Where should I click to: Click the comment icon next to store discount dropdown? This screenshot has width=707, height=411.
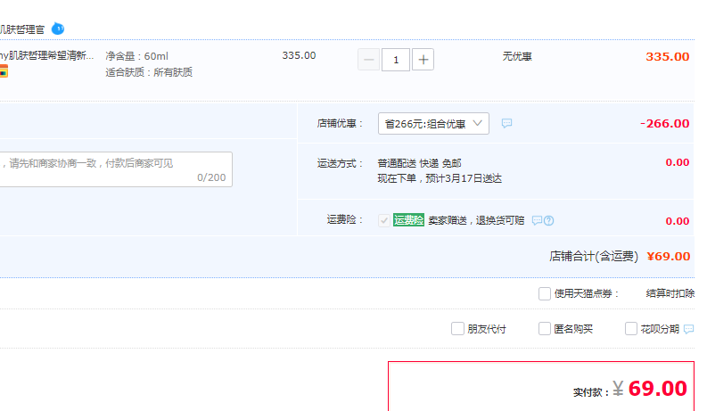pos(506,123)
